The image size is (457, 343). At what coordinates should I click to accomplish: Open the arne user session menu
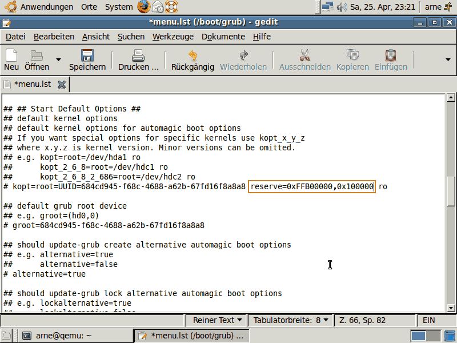pos(438,7)
